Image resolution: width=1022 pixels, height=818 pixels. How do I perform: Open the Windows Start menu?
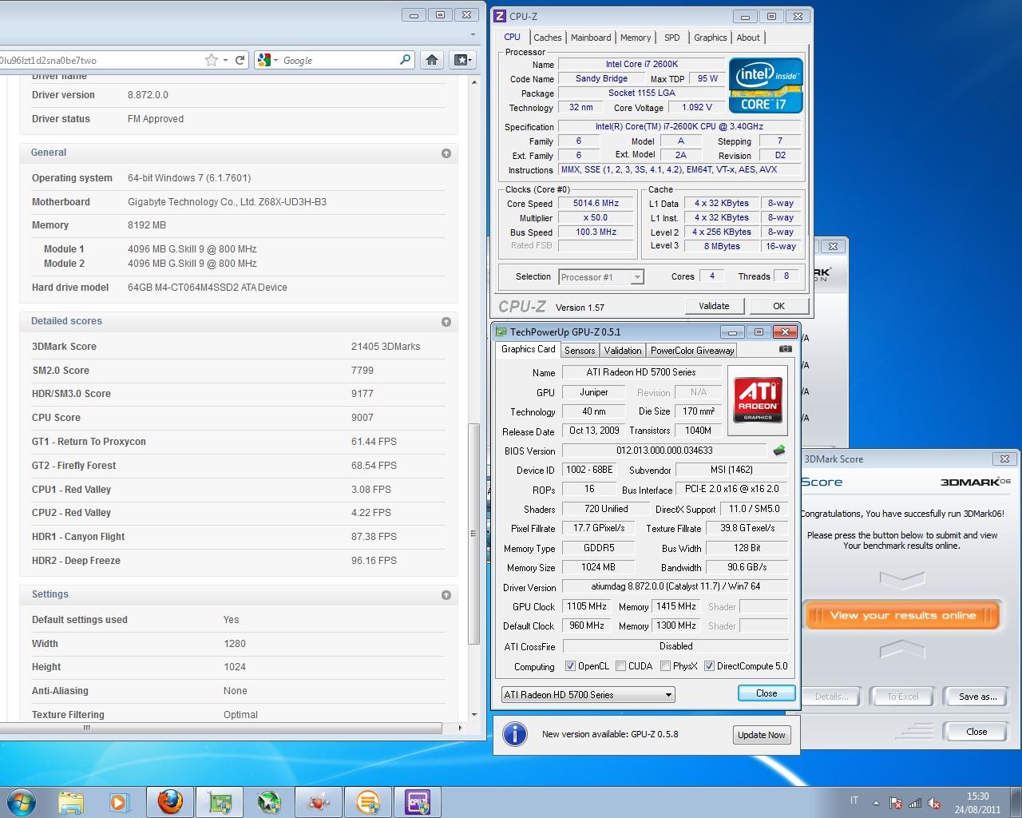[21, 801]
